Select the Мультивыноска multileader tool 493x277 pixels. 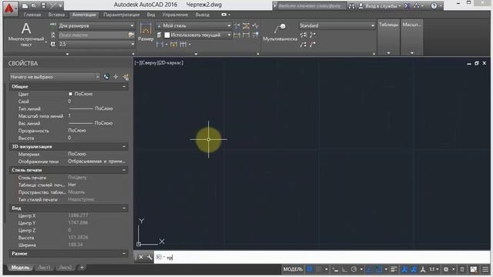[280, 32]
